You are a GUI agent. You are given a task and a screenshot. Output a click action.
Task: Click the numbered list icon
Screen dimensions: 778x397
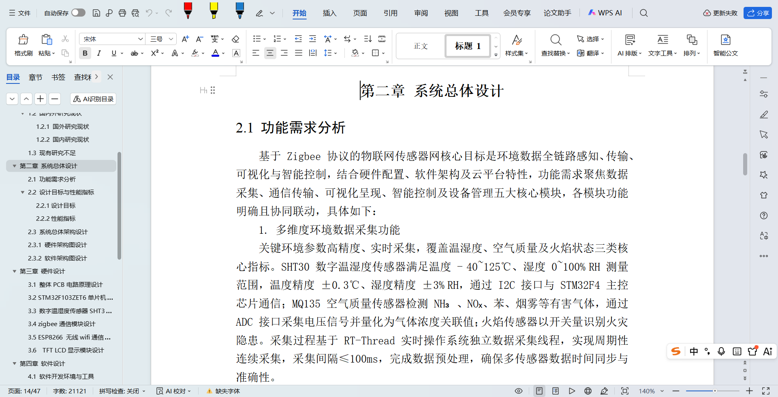277,39
